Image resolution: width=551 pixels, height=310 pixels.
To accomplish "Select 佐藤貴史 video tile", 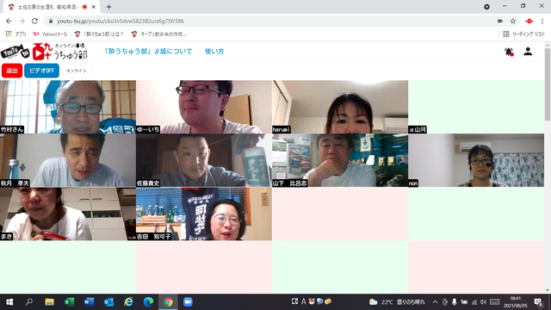I will 204,160.
